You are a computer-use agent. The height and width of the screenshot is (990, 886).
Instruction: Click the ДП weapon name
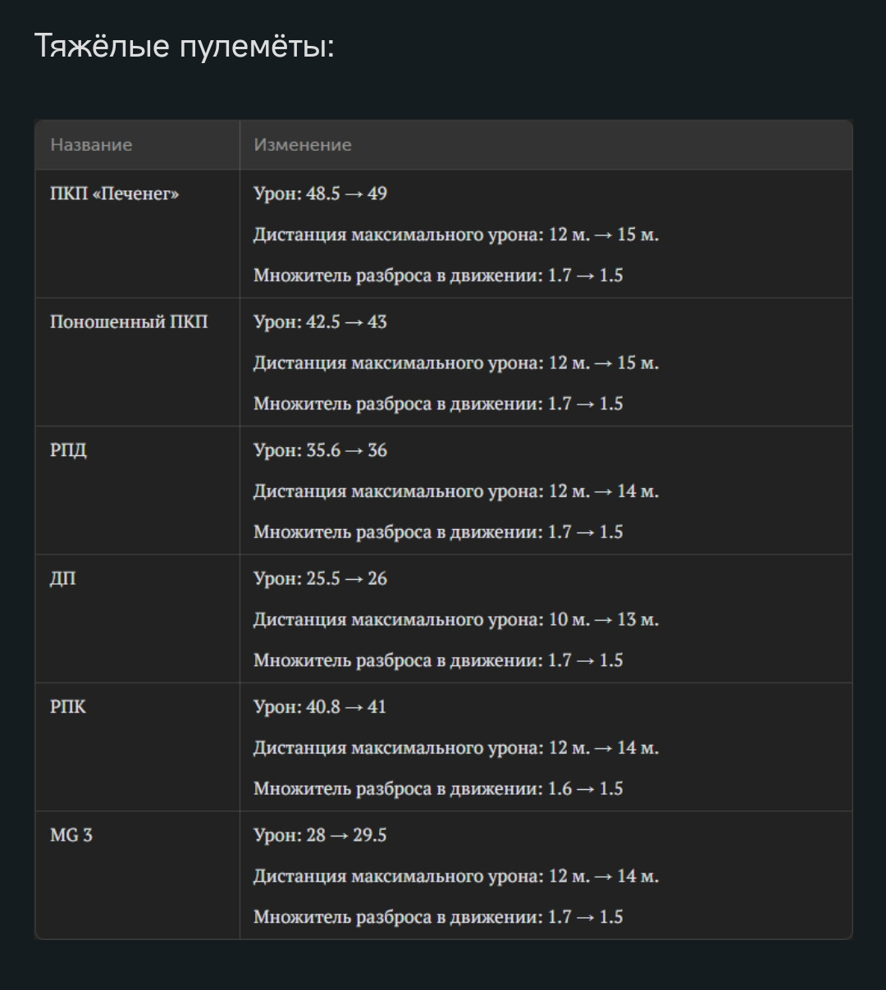63,579
